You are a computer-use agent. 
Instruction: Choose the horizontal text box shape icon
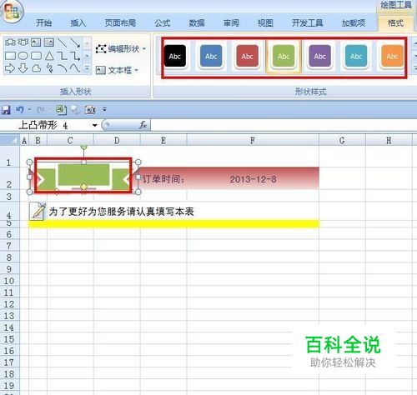(36, 42)
